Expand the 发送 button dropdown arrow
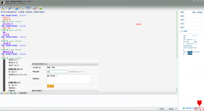Viewport: 204px width, 111px height. [x=176, y=109]
